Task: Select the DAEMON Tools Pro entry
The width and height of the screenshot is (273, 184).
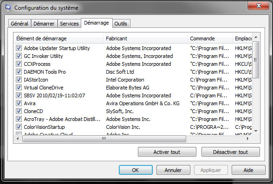Action: click(45, 72)
